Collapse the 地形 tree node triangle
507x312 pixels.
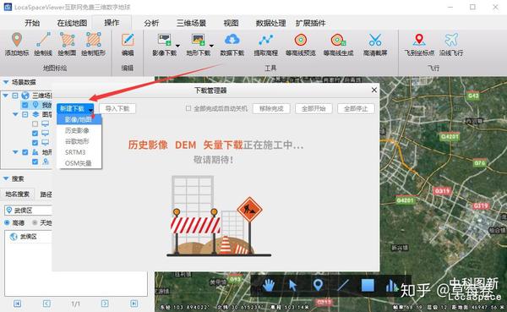15,152
